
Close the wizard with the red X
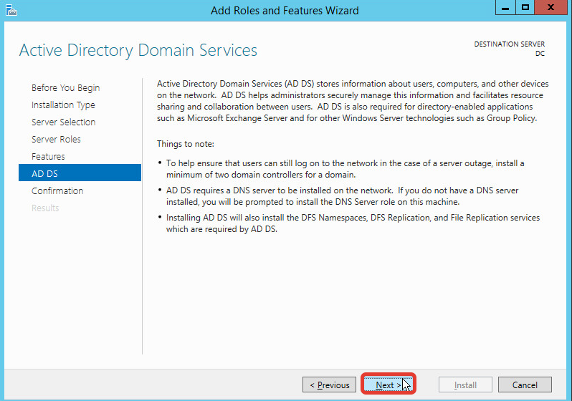550,9
